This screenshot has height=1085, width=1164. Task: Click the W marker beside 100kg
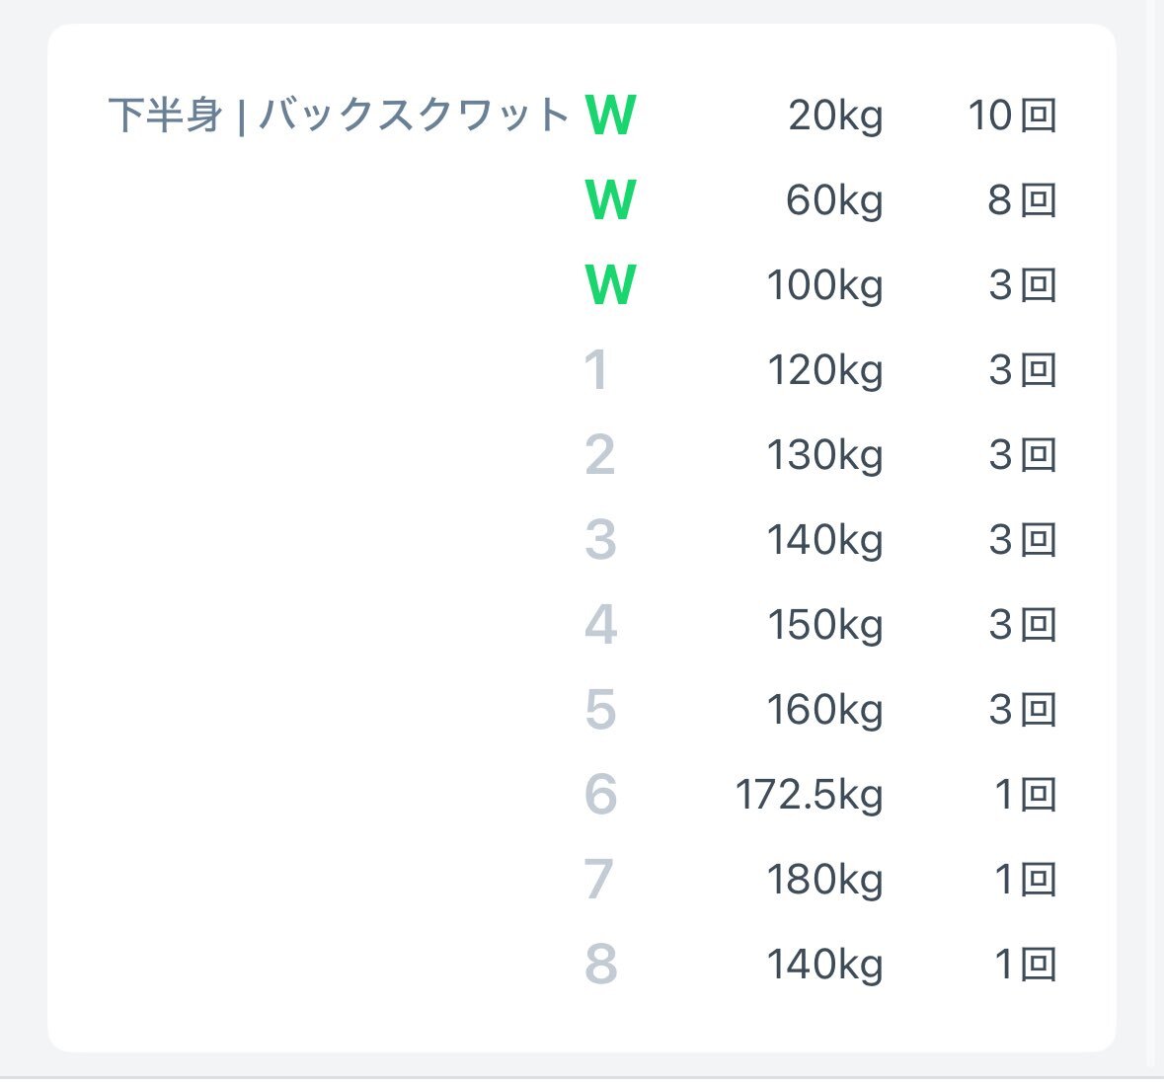(x=610, y=285)
